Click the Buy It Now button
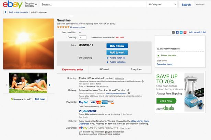211x140 pixels. pos(117,46)
